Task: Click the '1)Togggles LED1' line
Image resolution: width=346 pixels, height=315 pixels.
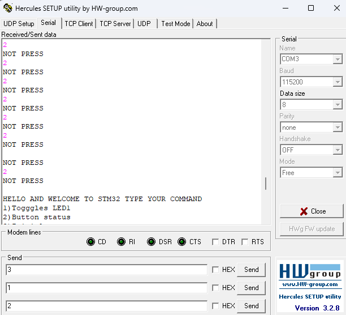Action: pyautogui.click(x=36, y=208)
